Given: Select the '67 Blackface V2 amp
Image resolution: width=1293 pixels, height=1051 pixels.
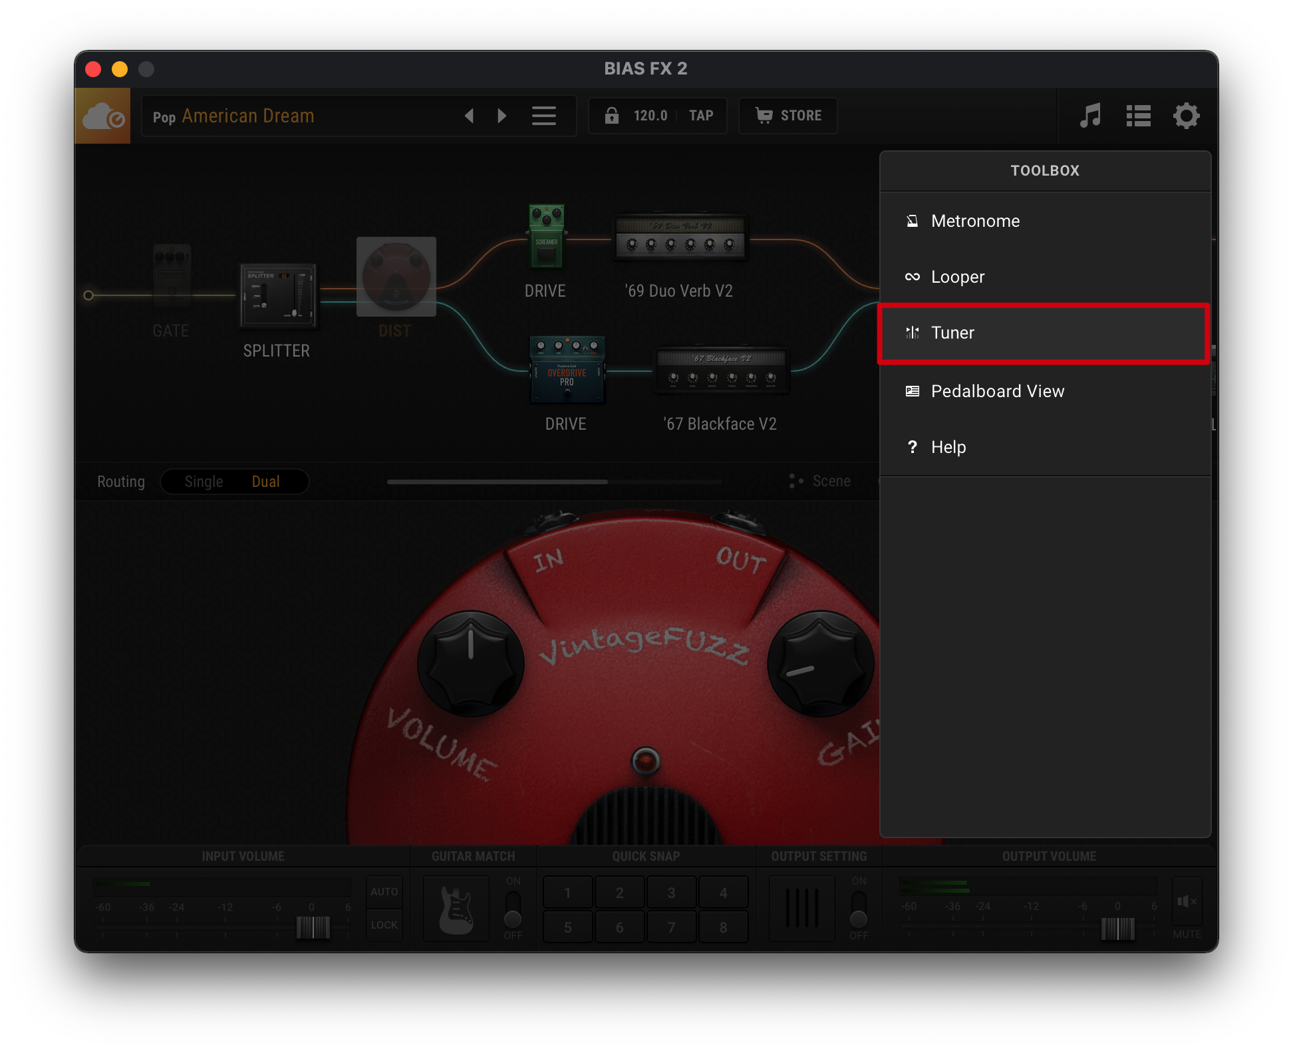Looking at the screenshot, I should pos(722,370).
